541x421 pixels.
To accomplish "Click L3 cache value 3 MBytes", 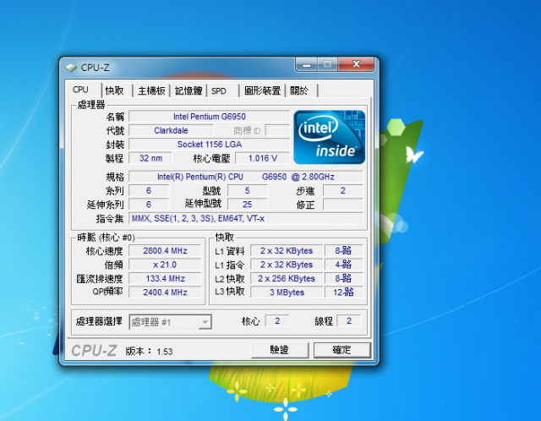I will pyautogui.click(x=287, y=293).
